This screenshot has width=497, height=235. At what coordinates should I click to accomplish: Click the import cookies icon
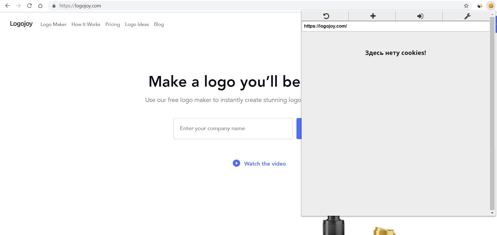[x=420, y=16]
